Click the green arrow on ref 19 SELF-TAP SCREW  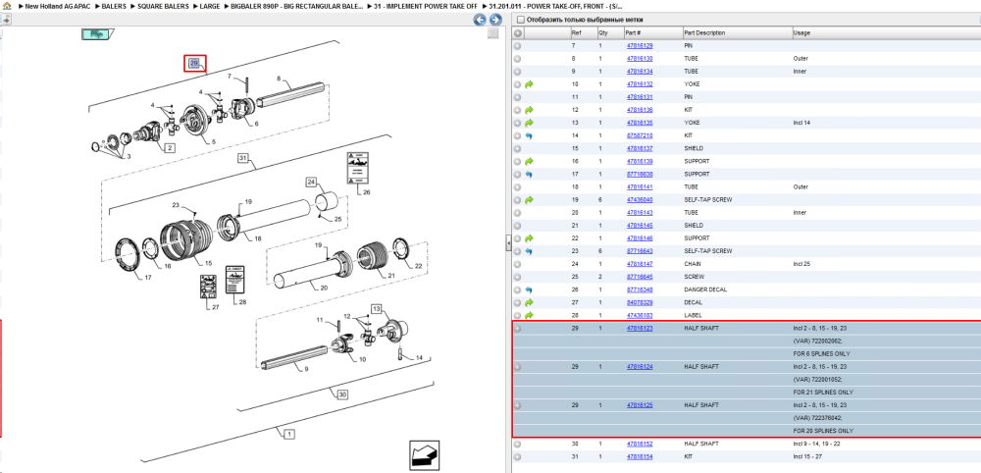point(529,199)
